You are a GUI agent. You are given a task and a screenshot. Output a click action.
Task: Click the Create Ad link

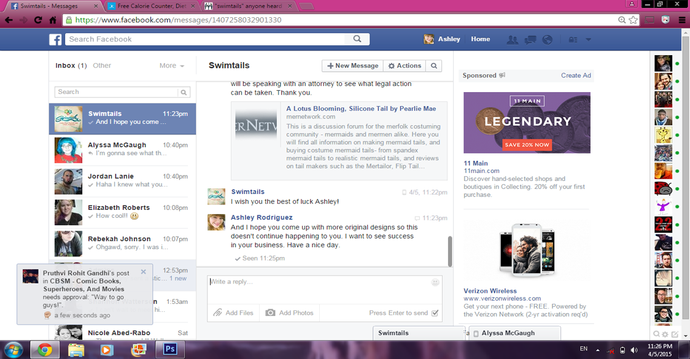(576, 75)
